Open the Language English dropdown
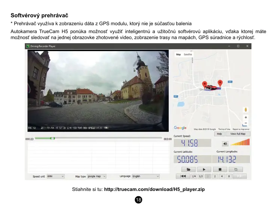 (x=146, y=176)
